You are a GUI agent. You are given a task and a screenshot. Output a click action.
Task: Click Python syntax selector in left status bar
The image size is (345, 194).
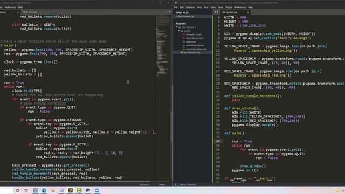(162, 185)
